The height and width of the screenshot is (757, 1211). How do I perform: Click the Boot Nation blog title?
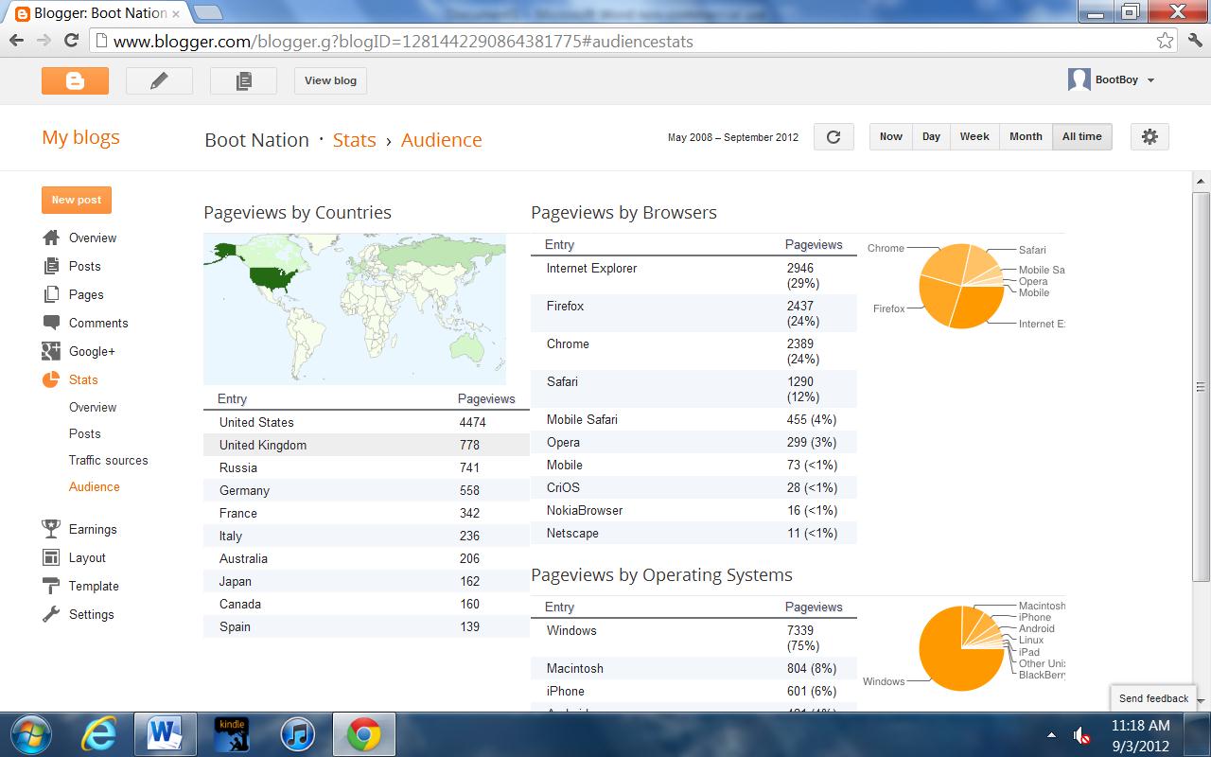click(x=256, y=140)
